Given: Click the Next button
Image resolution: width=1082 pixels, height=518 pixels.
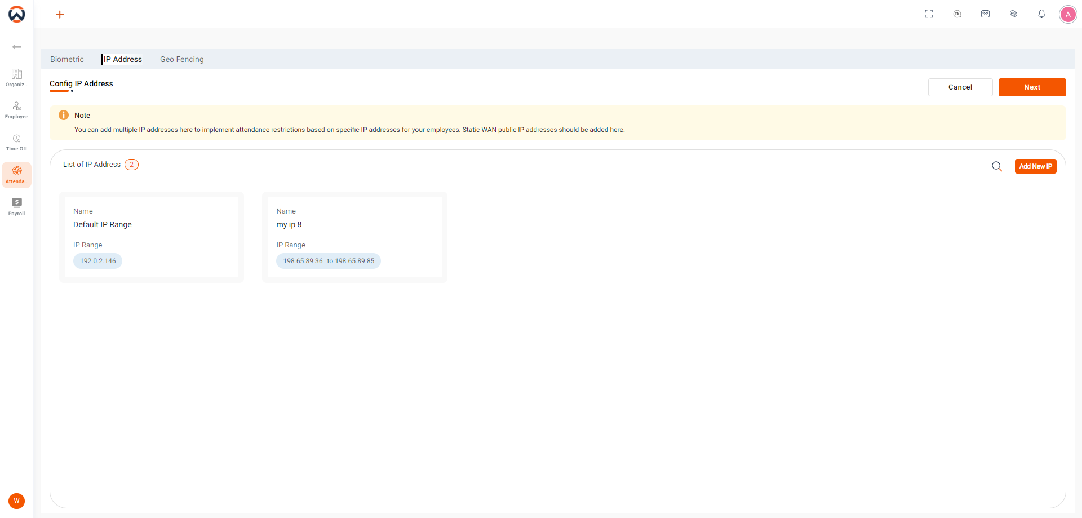Looking at the screenshot, I should (x=1032, y=87).
